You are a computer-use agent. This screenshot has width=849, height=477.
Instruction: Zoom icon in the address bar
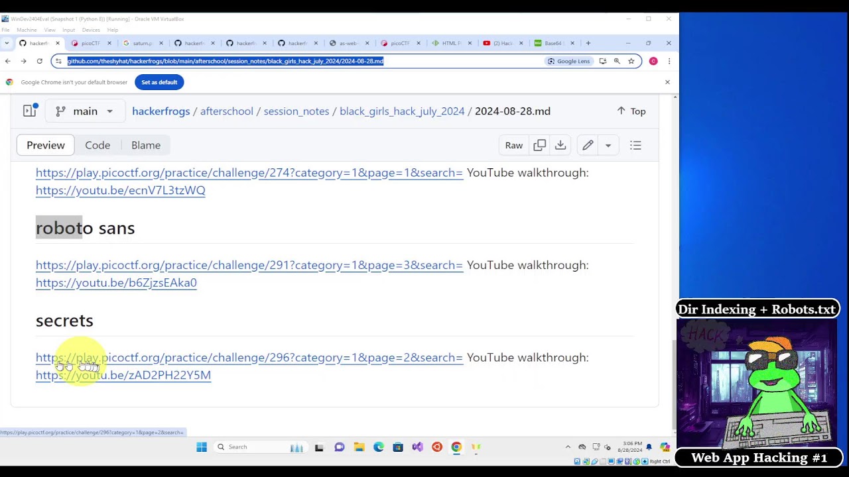click(x=617, y=61)
